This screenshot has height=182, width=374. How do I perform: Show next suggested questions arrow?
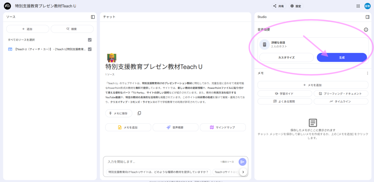pyautogui.click(x=243, y=172)
